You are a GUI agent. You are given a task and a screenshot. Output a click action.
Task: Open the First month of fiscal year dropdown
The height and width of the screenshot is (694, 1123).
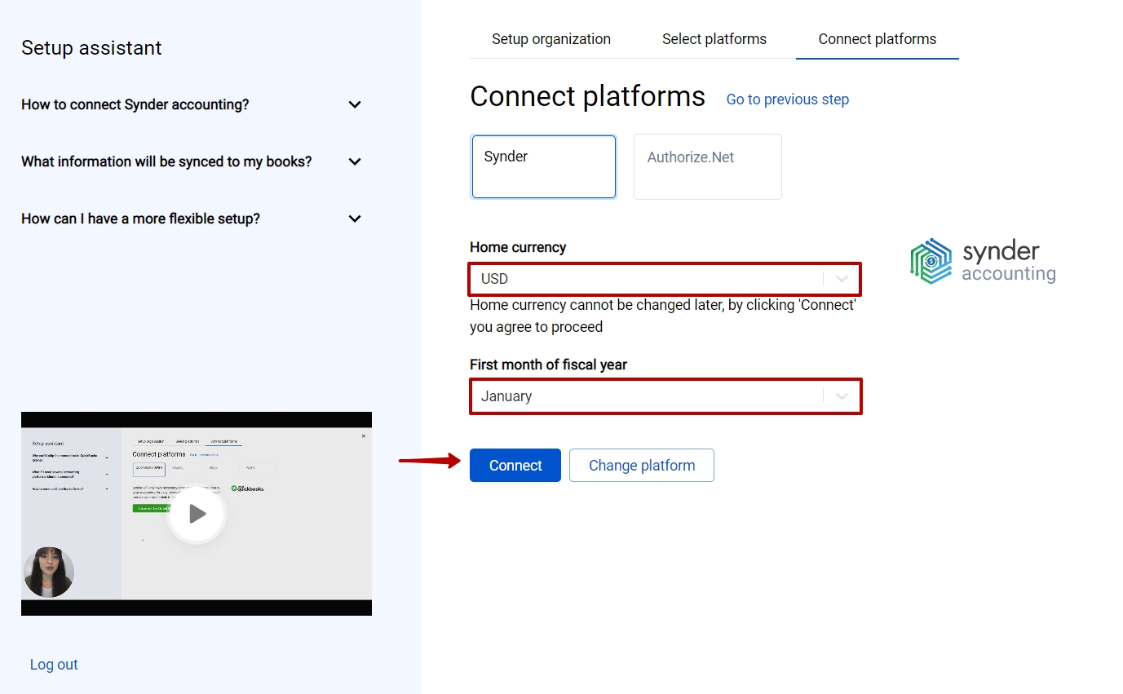click(x=665, y=396)
